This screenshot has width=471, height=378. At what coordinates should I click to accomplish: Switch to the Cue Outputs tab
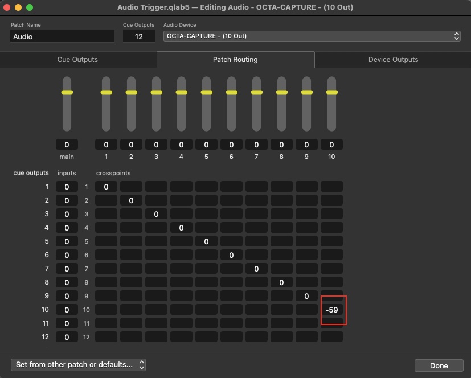coord(78,59)
